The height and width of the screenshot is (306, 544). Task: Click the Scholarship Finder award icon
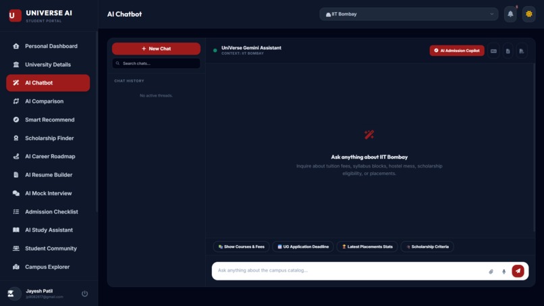point(16,138)
